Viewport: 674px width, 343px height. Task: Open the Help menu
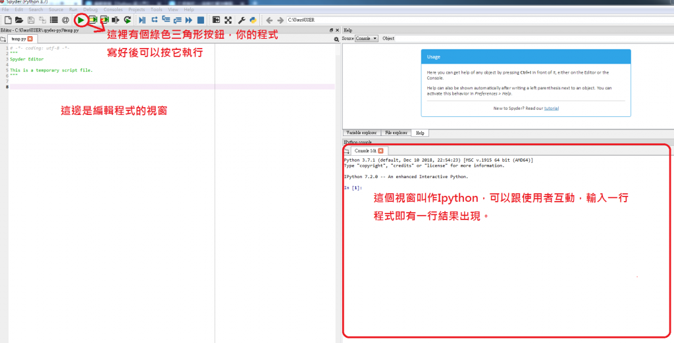click(189, 9)
